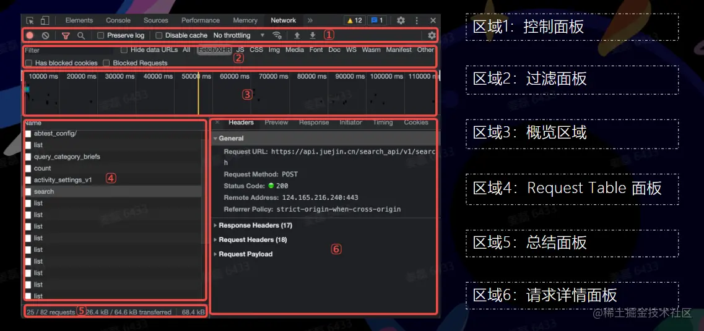
Task: Show the 12 warnings badge
Action: pyautogui.click(x=354, y=20)
